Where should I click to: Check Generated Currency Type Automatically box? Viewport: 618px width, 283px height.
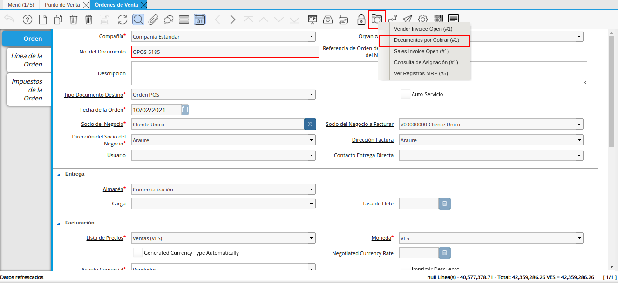138,253
